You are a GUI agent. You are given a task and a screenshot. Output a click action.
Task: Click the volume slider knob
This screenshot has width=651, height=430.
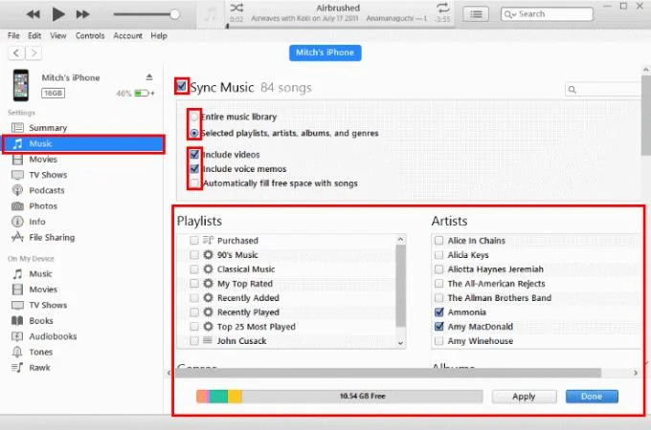[x=175, y=14]
